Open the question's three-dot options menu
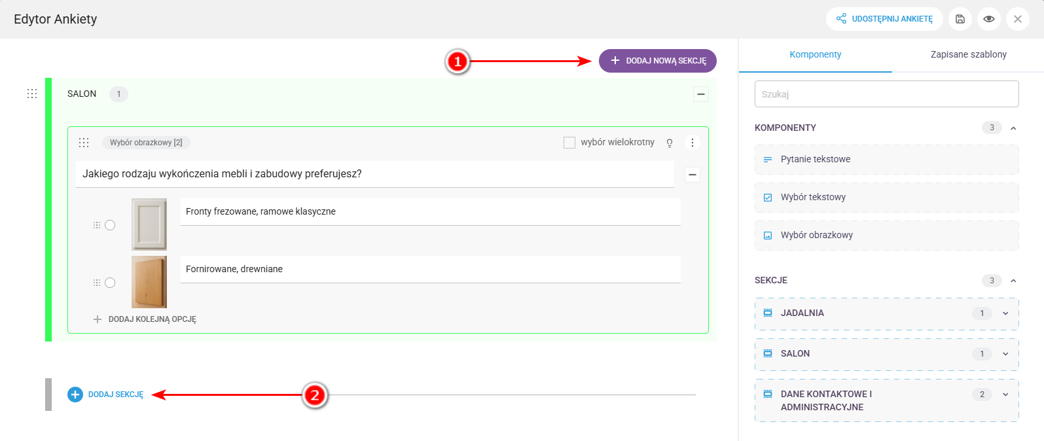Screen dimensions: 1044x441 pyautogui.click(x=692, y=143)
